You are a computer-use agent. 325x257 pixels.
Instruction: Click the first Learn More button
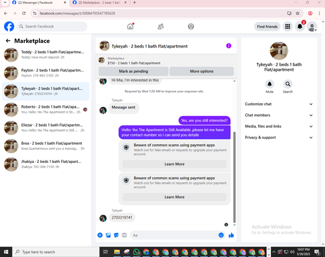[x=174, y=164]
